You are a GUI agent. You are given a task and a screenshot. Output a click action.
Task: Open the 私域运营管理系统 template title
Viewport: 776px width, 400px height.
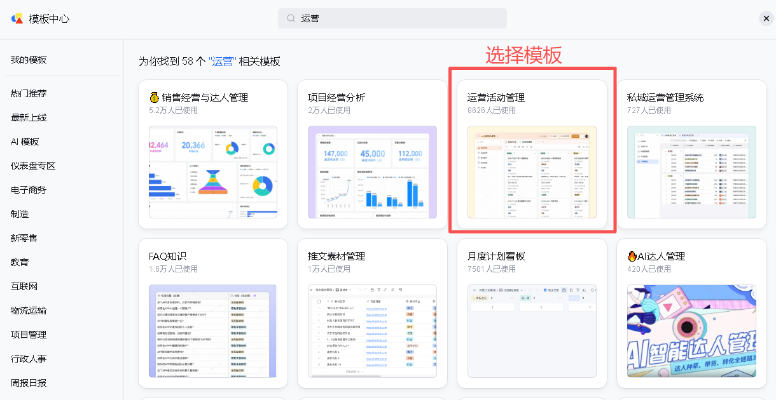665,98
